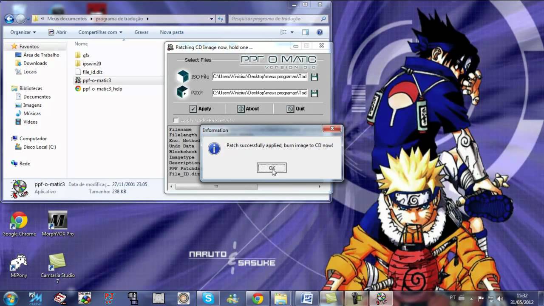Open Explorer help question mark icon
The height and width of the screenshot is (306, 544).
(320, 32)
